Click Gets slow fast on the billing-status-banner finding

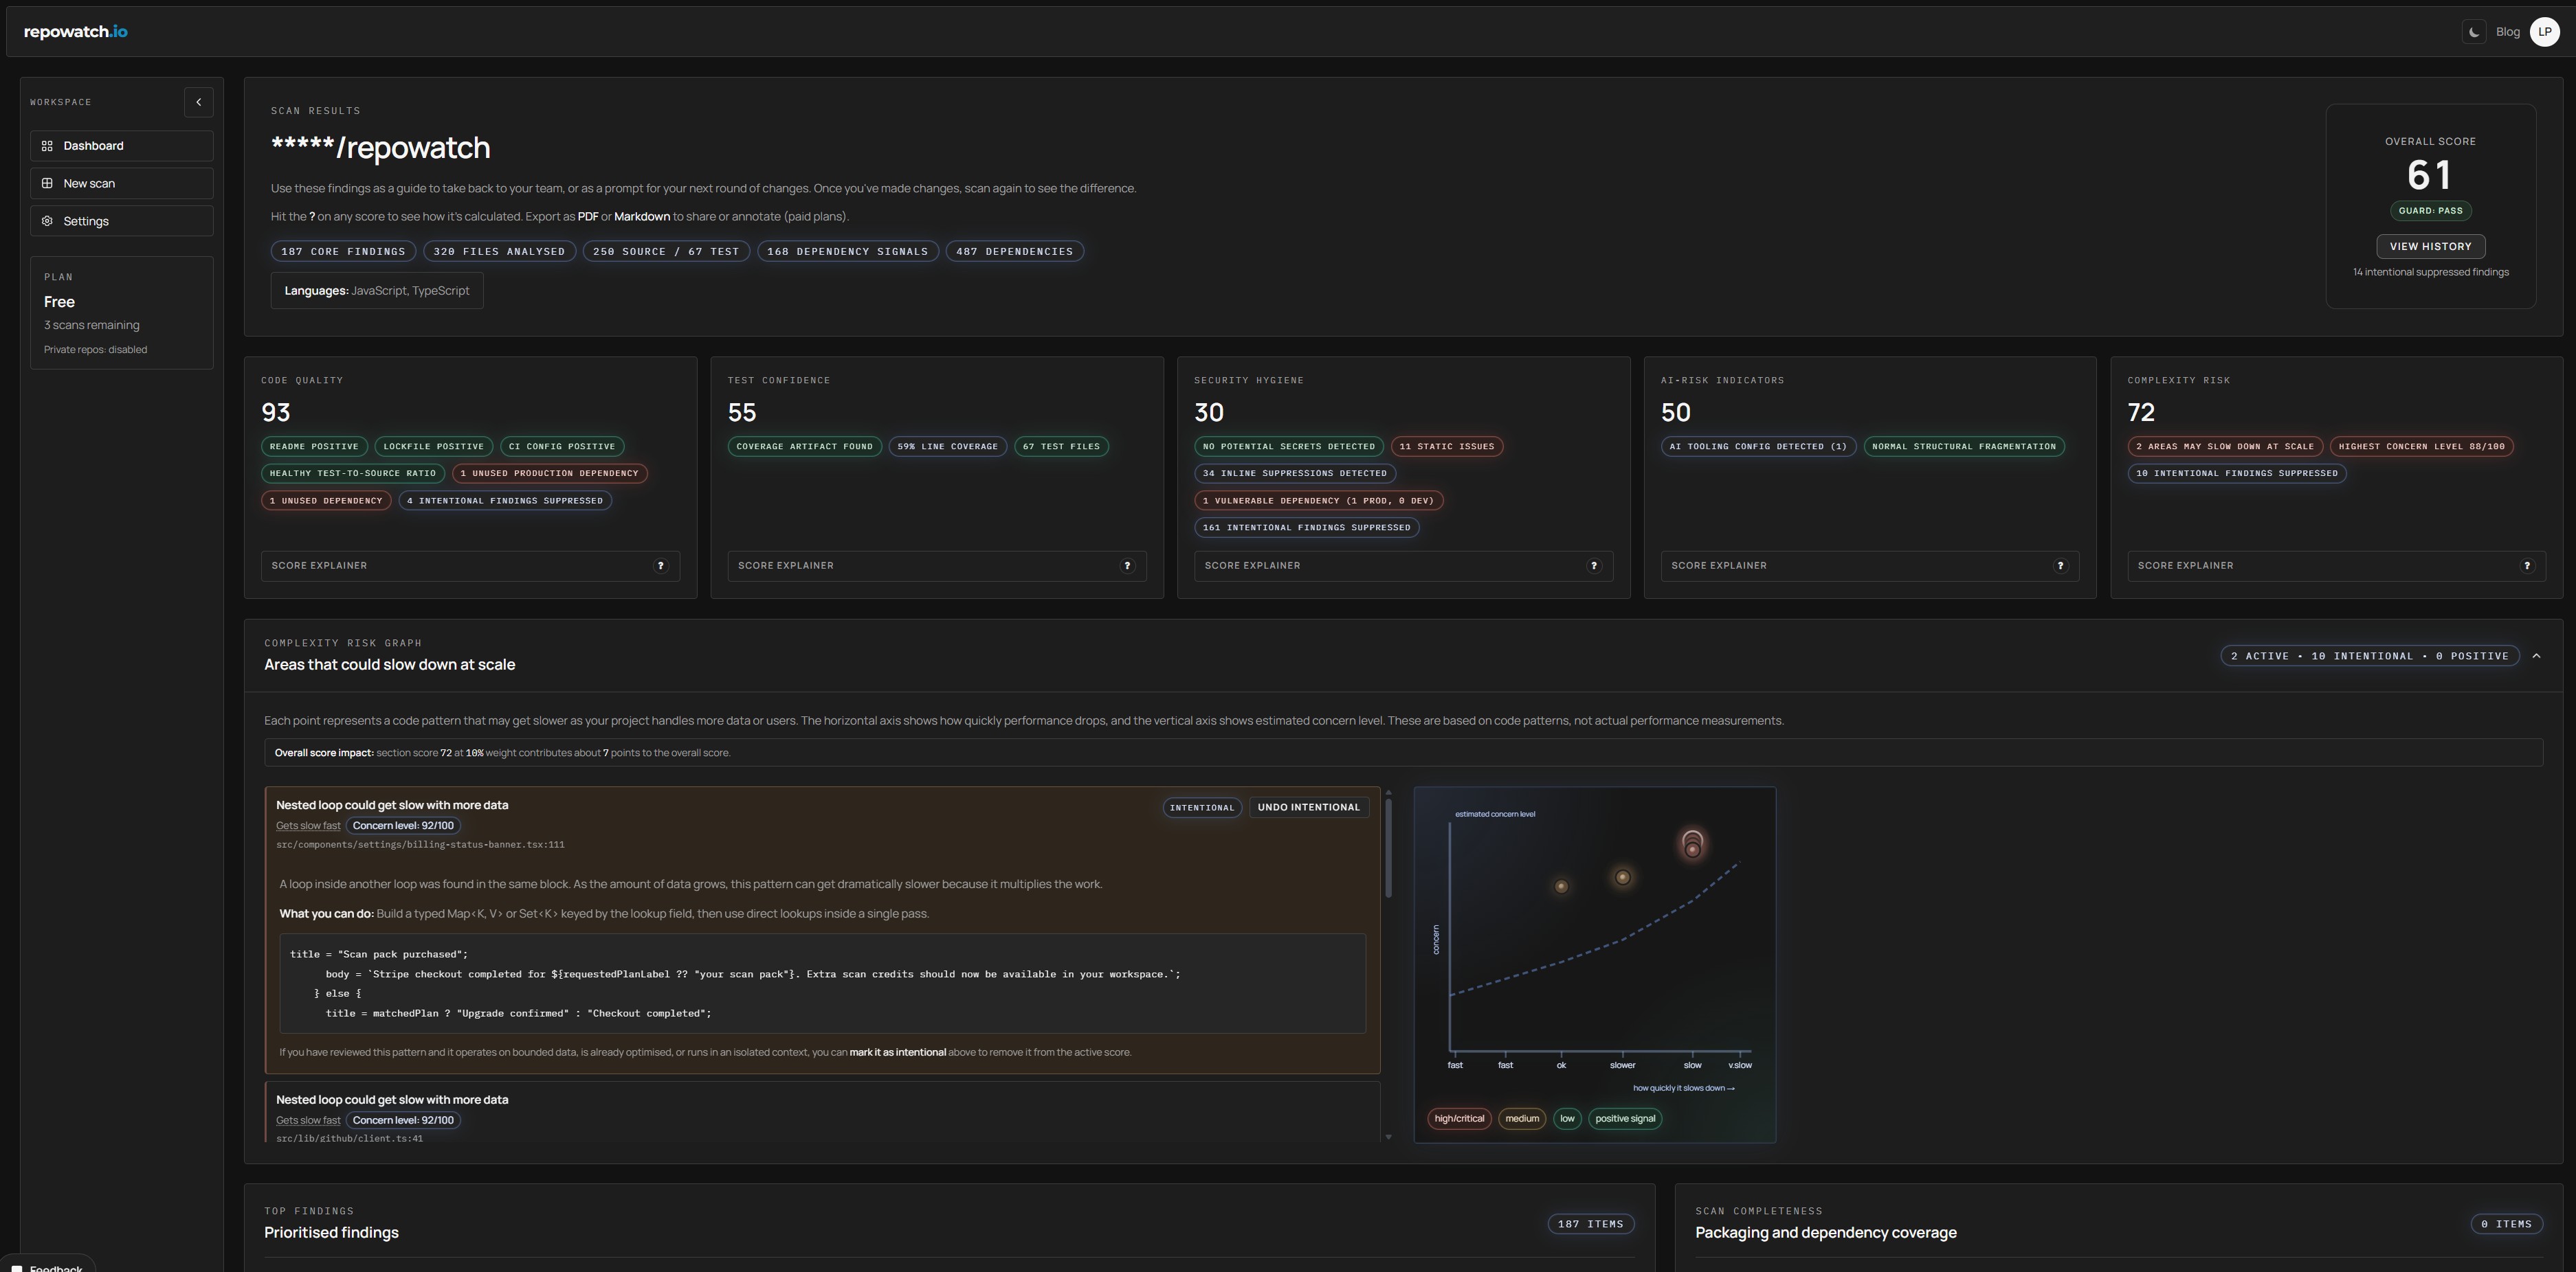click(308, 826)
